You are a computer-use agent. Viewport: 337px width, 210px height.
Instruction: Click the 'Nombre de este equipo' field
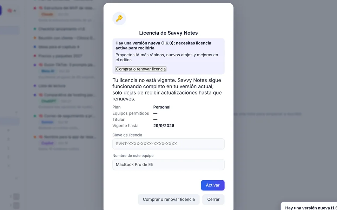pos(168,164)
